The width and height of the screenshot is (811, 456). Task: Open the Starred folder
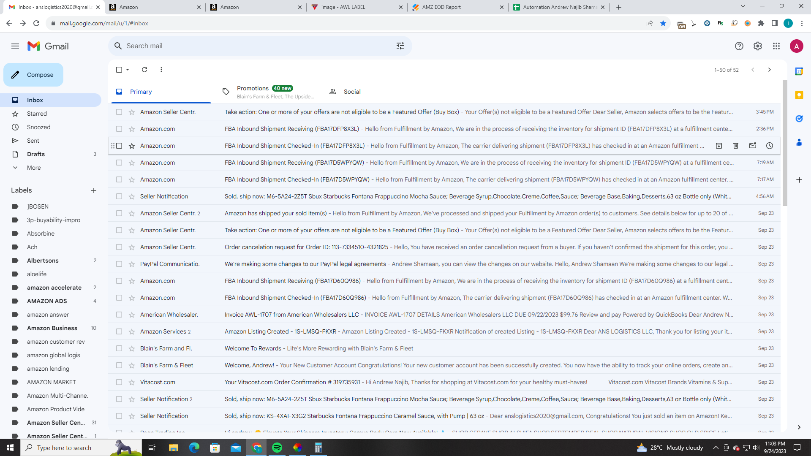tap(37, 114)
